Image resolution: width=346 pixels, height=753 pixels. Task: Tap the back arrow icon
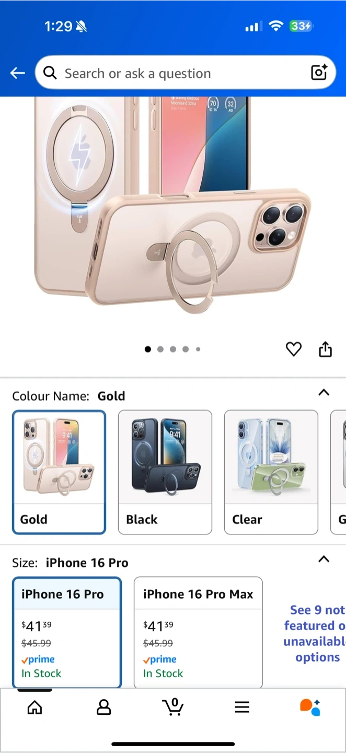point(18,73)
